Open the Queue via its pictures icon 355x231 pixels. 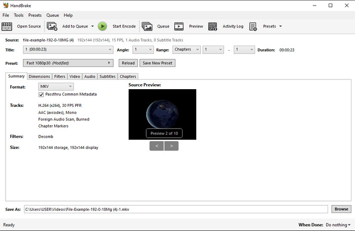(147, 26)
